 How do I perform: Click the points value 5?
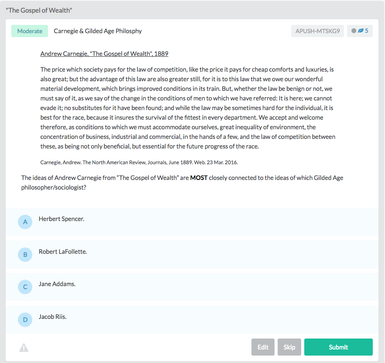[367, 31]
